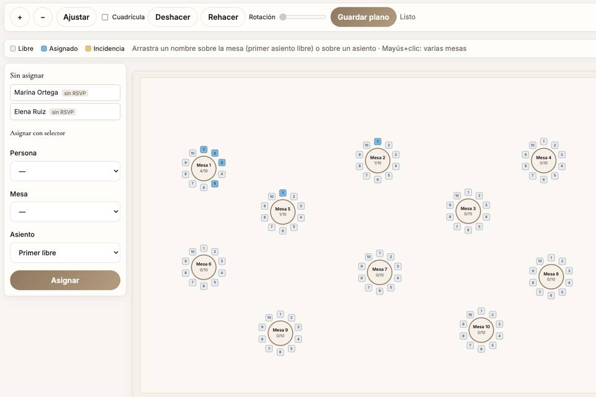Click the Rotación slider handle
The width and height of the screenshot is (596, 397).
283,17
